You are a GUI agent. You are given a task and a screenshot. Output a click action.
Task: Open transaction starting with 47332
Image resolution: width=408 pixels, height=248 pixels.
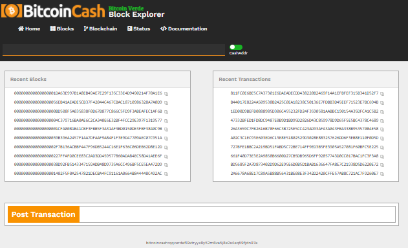pyautogui.click(x=305, y=120)
